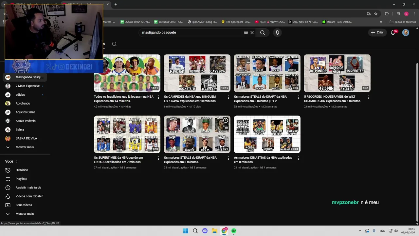Open the Chrome profile avatar
This screenshot has width=419, height=236.
tap(406, 14)
